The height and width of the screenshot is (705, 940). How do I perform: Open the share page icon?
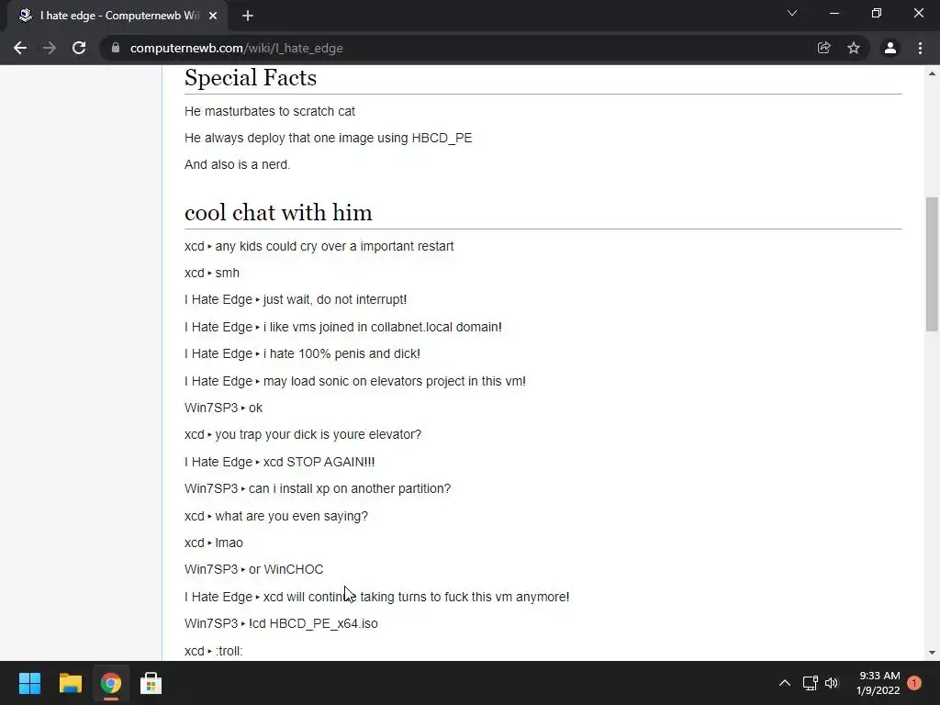tap(823, 48)
